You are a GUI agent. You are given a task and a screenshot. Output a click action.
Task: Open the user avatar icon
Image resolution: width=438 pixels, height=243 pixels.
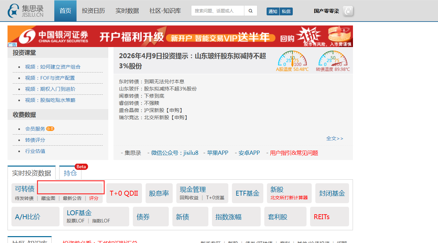(348, 11)
